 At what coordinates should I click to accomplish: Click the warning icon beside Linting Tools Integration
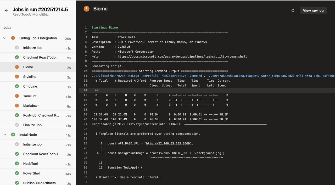tap(13, 38)
